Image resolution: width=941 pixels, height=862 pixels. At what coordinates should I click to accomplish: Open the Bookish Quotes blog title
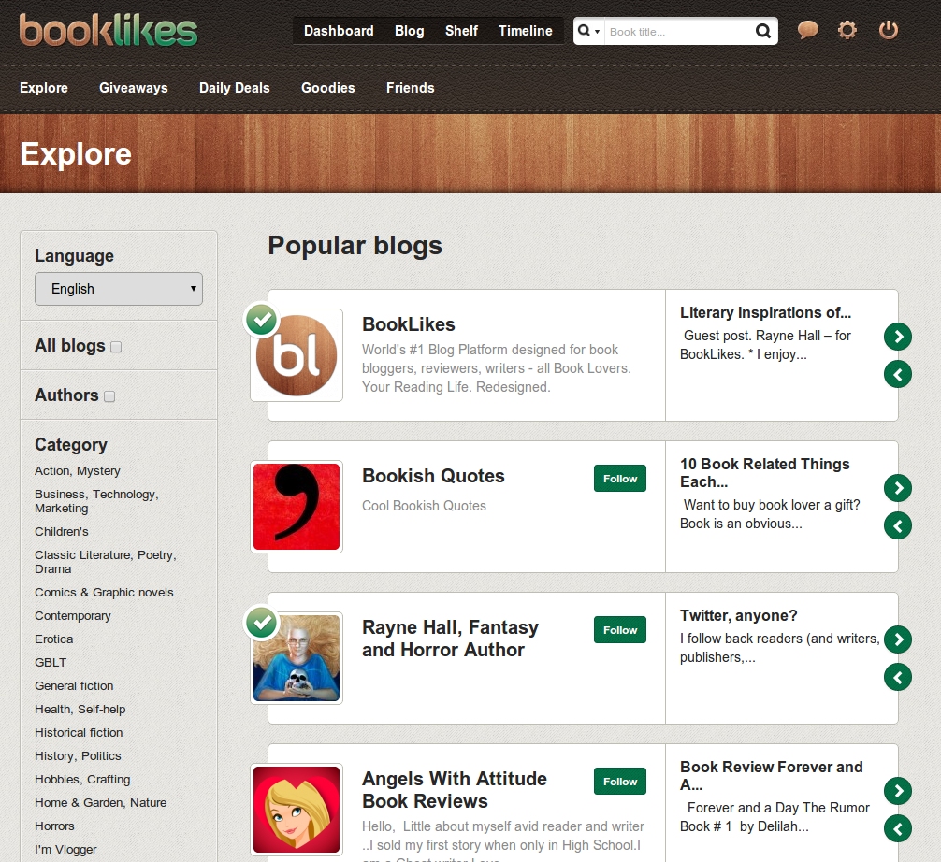[433, 476]
